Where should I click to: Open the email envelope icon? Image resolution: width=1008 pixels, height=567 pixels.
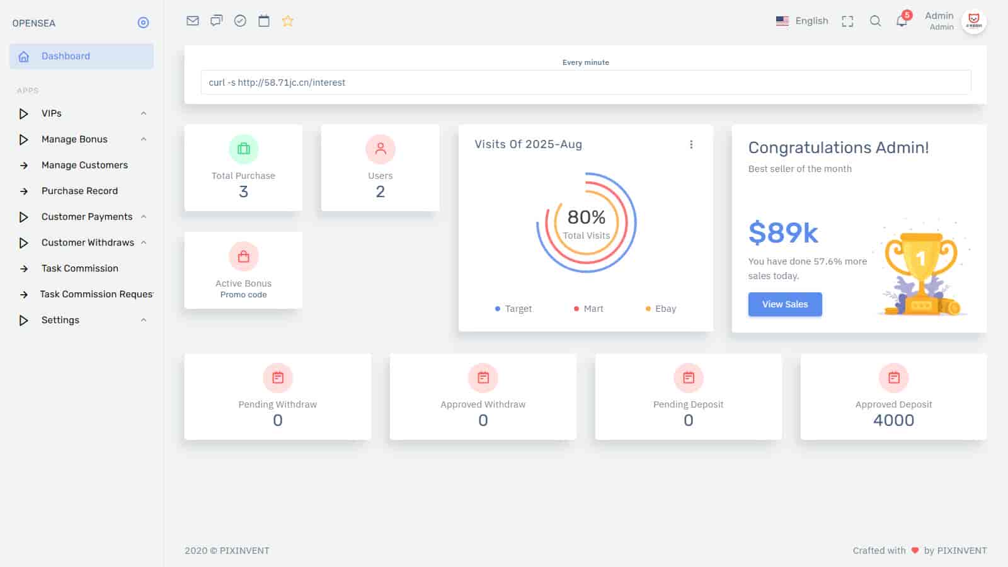(193, 21)
